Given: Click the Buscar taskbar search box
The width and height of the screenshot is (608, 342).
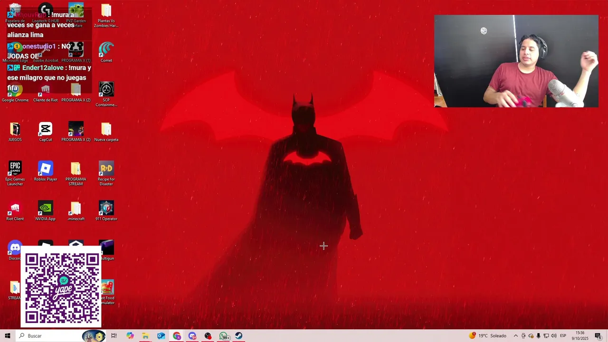Looking at the screenshot, I should [x=61, y=336].
